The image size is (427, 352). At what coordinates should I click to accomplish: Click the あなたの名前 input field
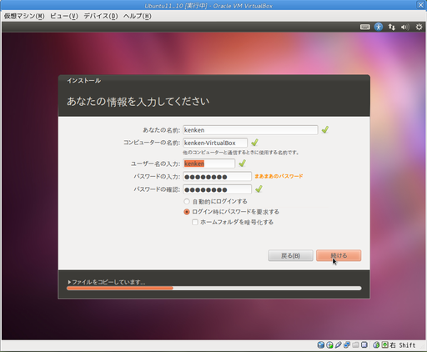point(250,130)
